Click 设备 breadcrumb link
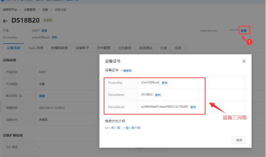The image size is (266, 157). (45, 10)
